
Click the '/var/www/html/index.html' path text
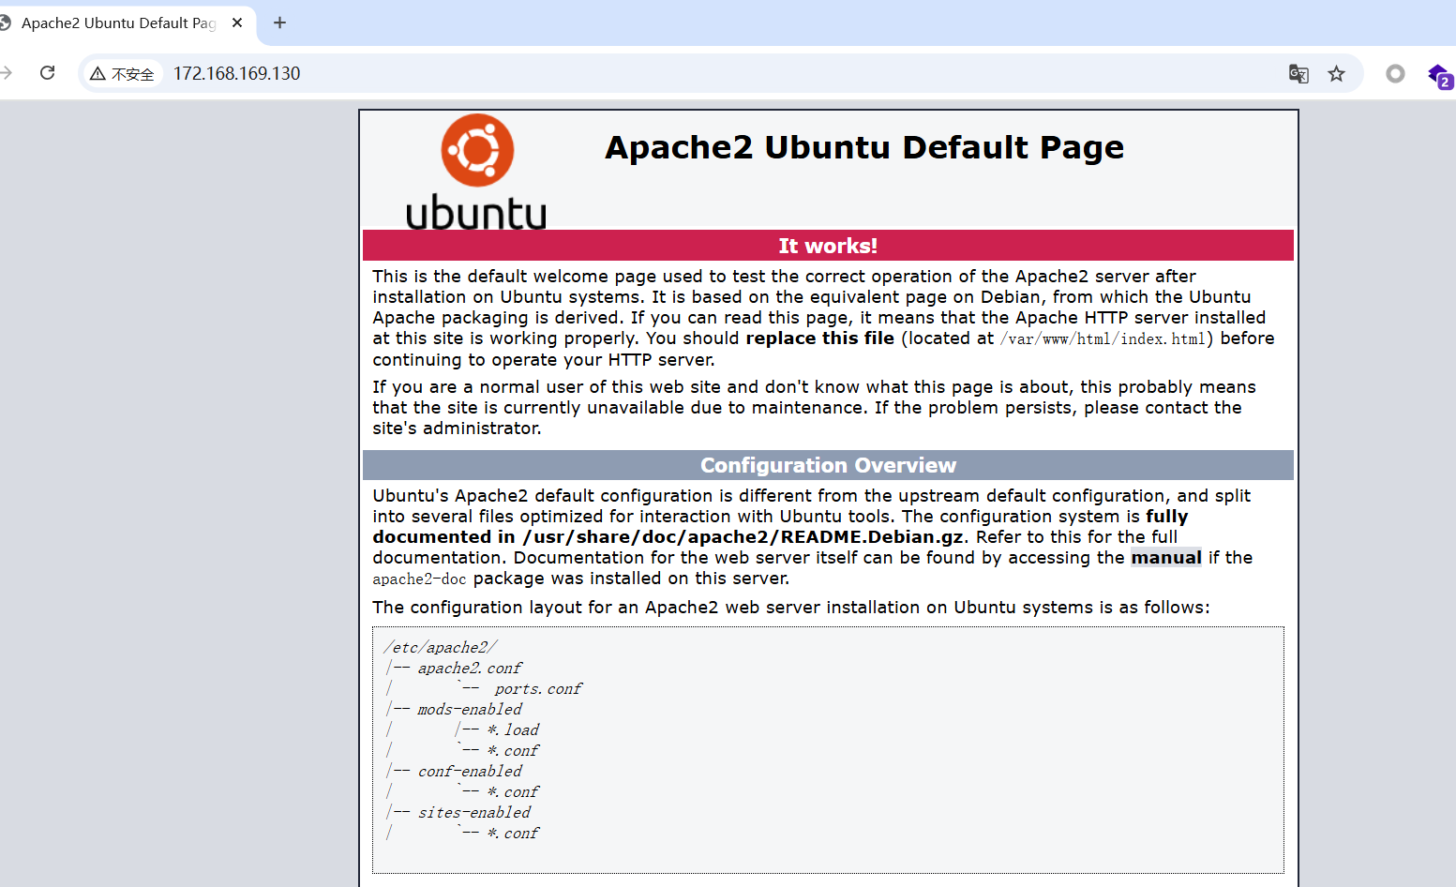[1103, 338]
